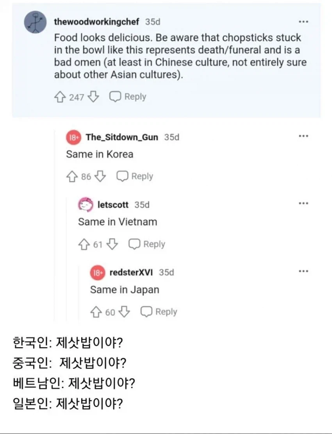Open thewoodworkingchef's stick figure avatar

(x=35, y=22)
